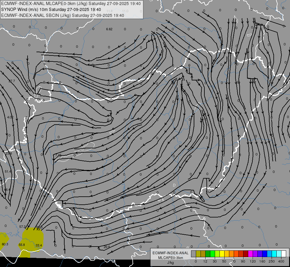Click the legend text MLCAPE0-3km
Image resolution: width=290 pixels, height=267 pixels.
[171, 258]
